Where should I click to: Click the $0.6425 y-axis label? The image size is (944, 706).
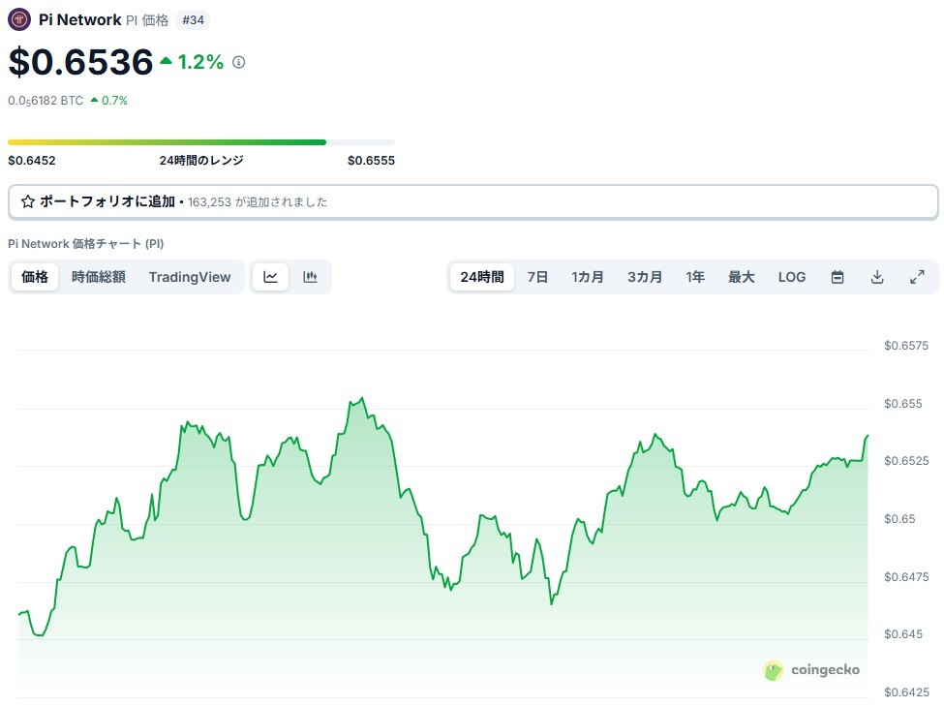click(x=906, y=692)
